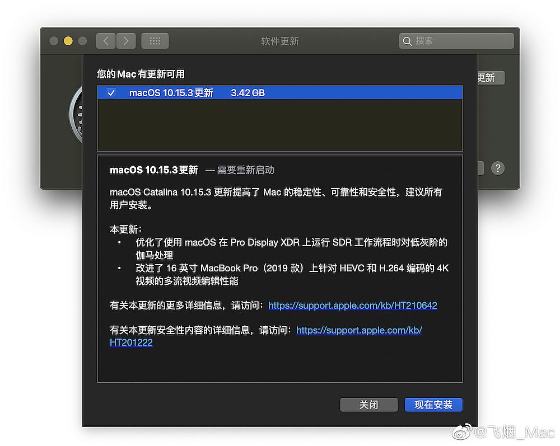Click the 您的Mac有更新可用 heading

pos(141,74)
